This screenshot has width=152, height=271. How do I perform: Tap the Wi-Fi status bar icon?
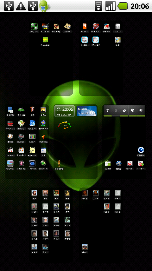(x=98, y=6)
